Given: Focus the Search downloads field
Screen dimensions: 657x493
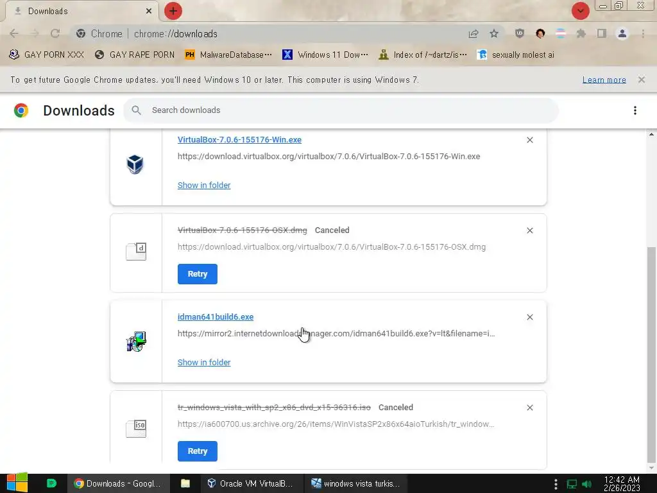Looking at the screenshot, I should 341,110.
